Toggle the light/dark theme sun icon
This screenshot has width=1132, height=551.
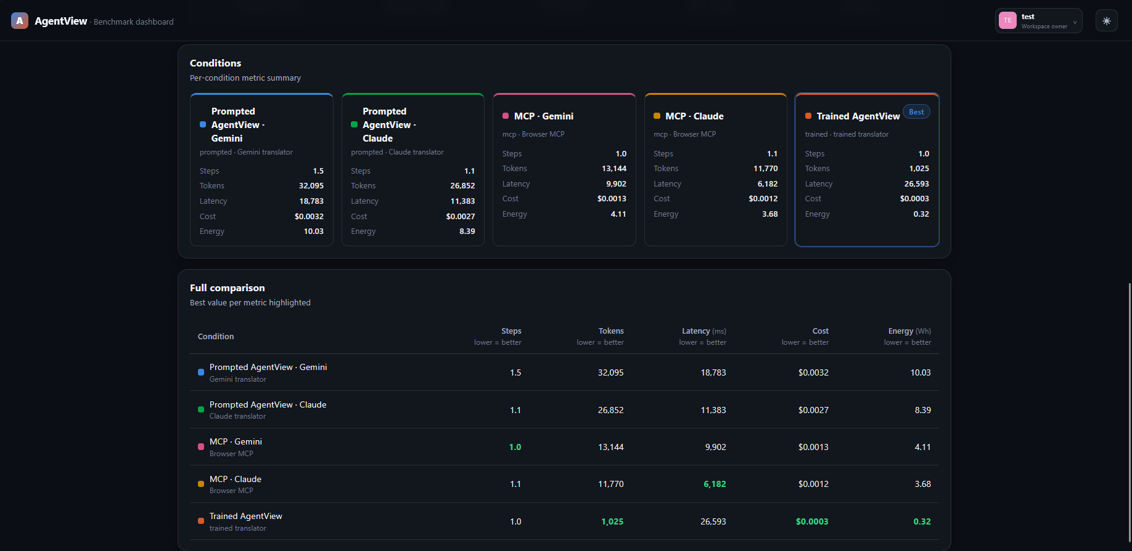point(1107,21)
